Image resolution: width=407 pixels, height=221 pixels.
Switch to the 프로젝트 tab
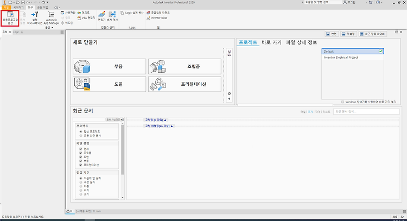pyautogui.click(x=248, y=42)
